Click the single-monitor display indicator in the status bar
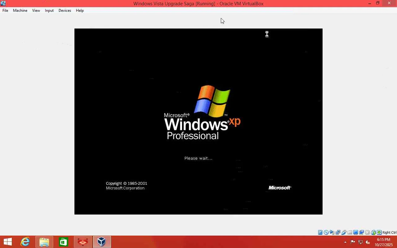This screenshot has height=248, width=397. [356, 232]
